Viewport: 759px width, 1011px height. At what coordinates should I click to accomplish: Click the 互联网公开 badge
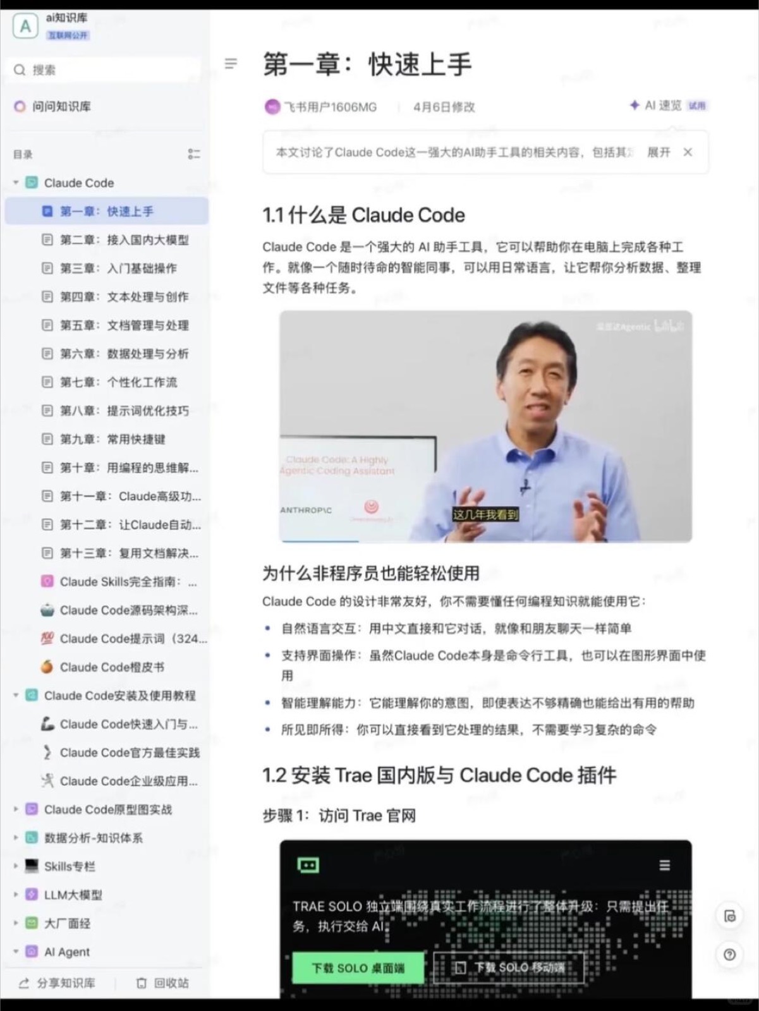tap(68, 35)
